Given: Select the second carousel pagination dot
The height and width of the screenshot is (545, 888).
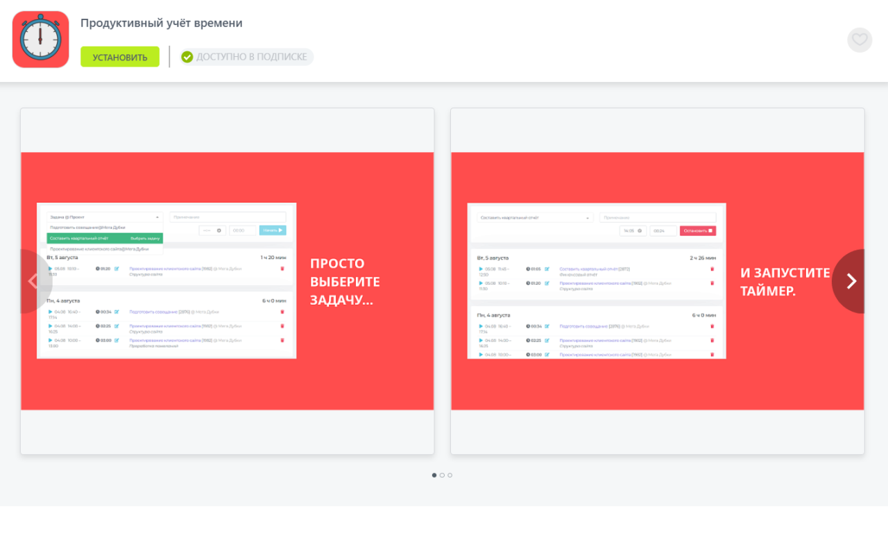Looking at the screenshot, I should point(442,476).
